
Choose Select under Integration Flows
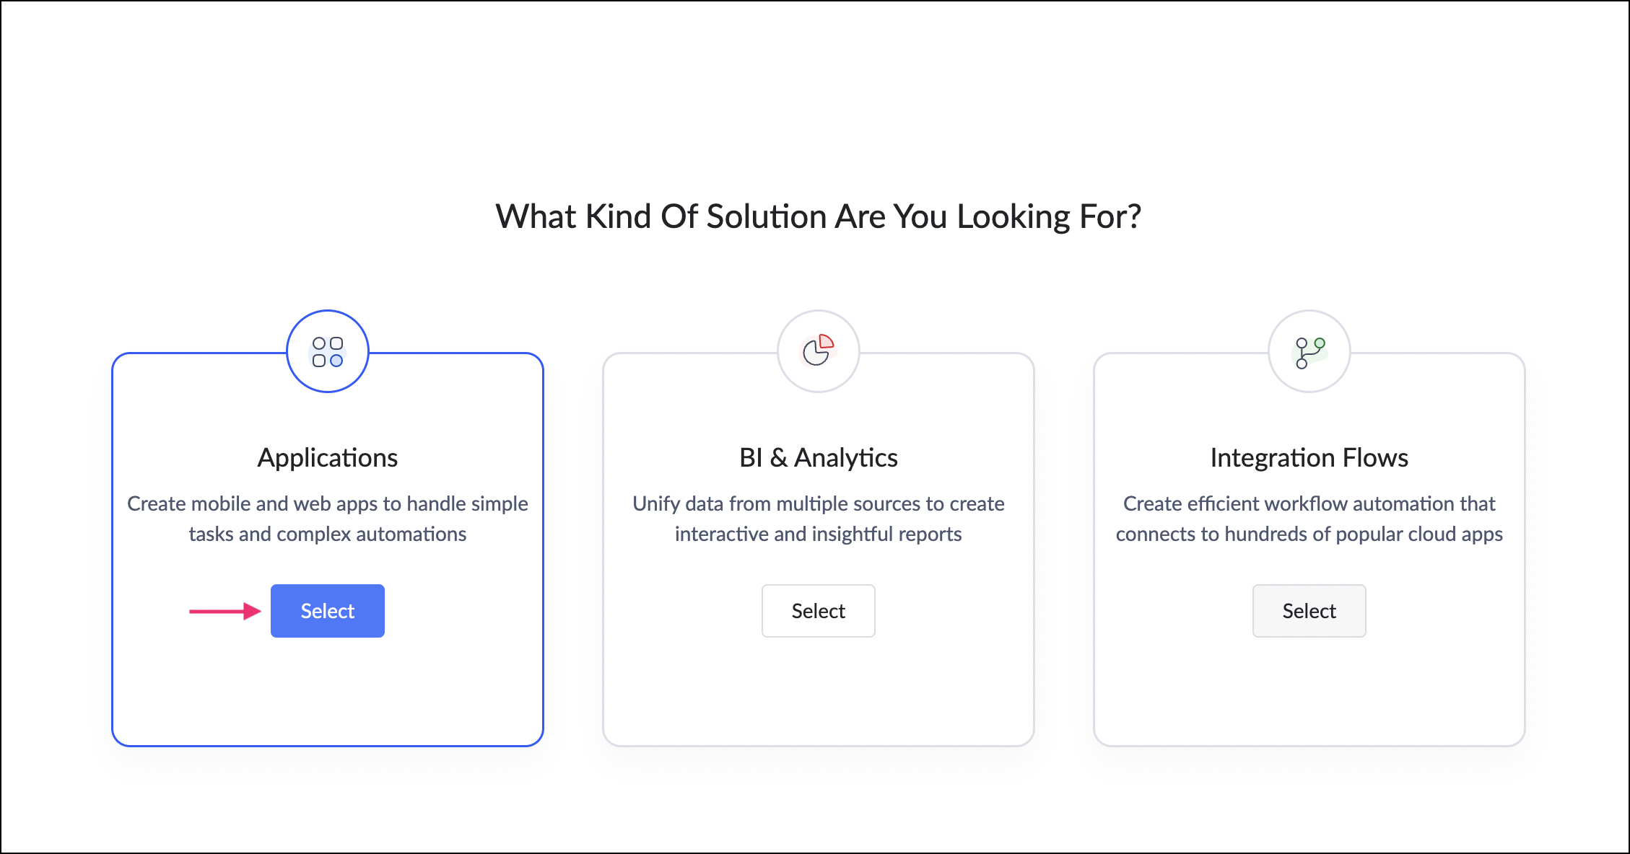[1309, 611]
